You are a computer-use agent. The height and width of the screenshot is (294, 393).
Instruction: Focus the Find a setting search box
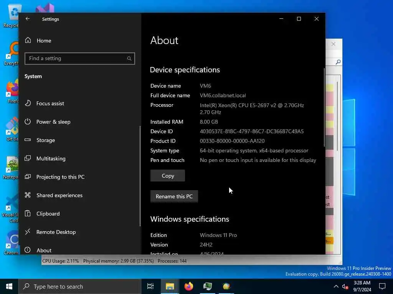click(80, 59)
